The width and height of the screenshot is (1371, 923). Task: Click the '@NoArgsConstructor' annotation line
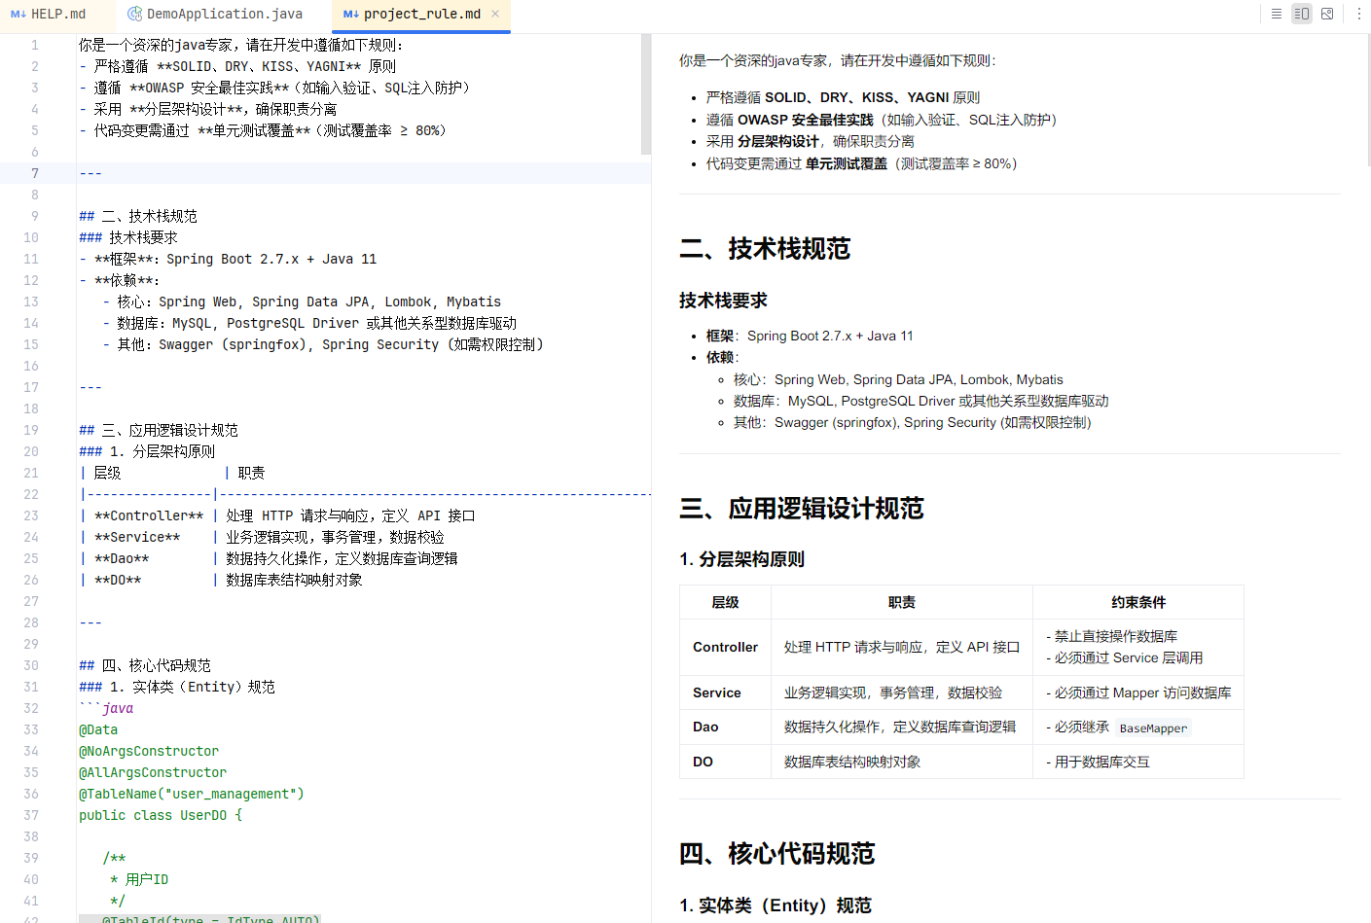point(149,751)
